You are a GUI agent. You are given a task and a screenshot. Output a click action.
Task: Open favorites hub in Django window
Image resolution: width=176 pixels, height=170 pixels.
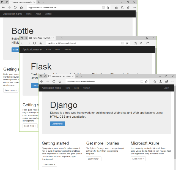pos(155,81)
